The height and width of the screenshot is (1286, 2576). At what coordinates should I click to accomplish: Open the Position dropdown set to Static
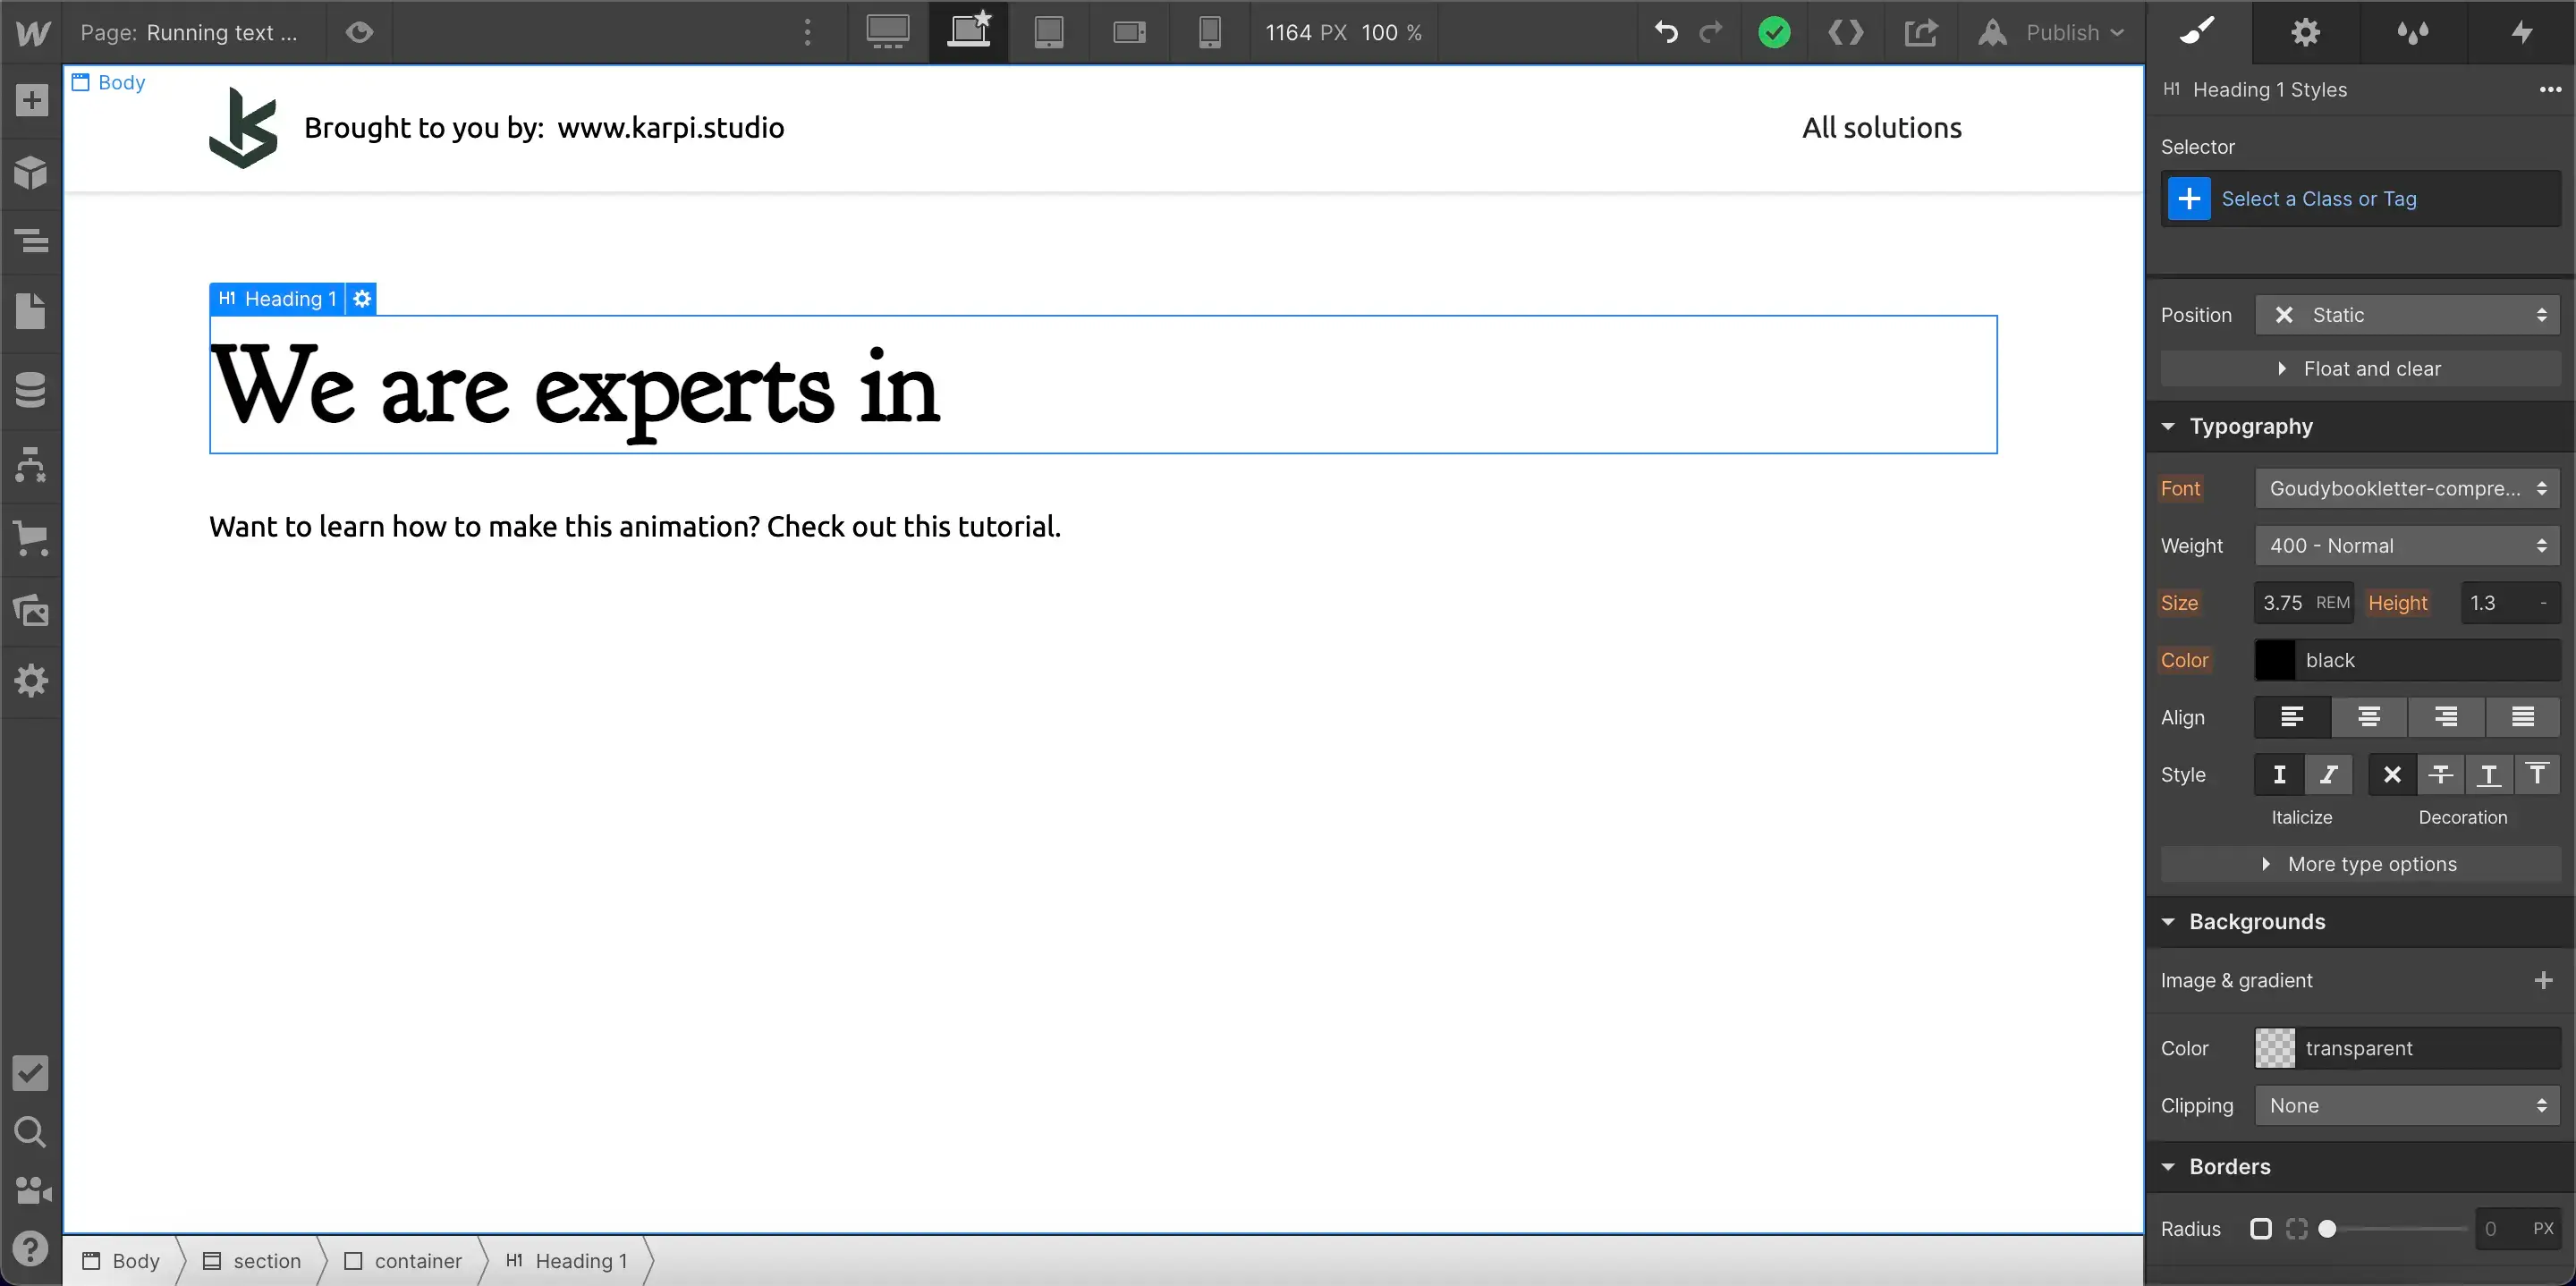coord(2408,314)
